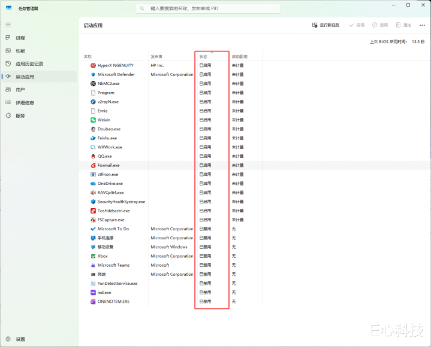Viewport: 431px width, 347px height.
Task: Click the RAVCpl64.exe speaker icon
Action: coord(93,193)
